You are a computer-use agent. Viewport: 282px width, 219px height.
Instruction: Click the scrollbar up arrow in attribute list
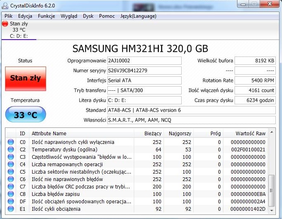[272, 132]
